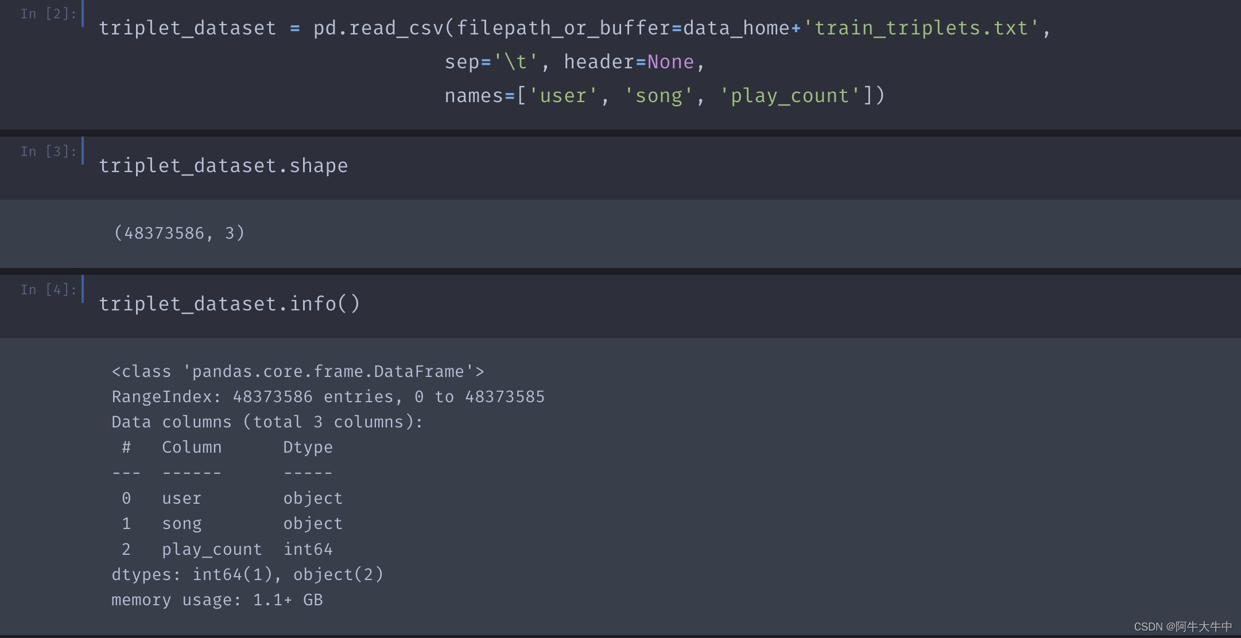Click the In [2] cell prompt label
The width and height of the screenshot is (1241, 638).
(x=48, y=14)
